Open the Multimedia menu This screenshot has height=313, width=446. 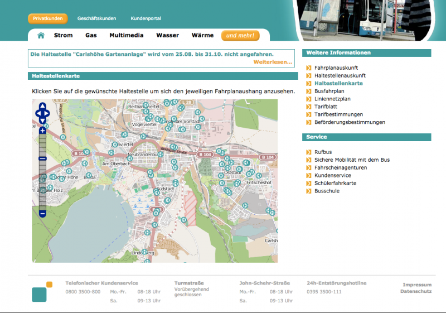(126, 35)
